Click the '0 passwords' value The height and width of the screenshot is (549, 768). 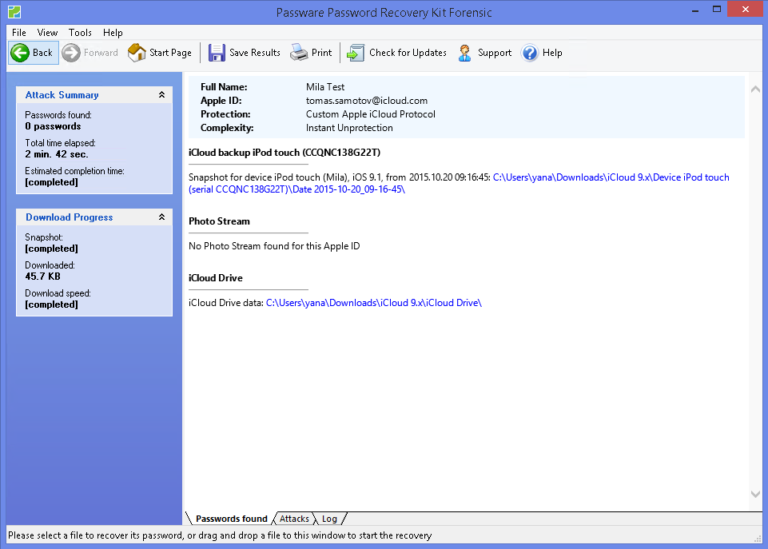[x=53, y=126]
